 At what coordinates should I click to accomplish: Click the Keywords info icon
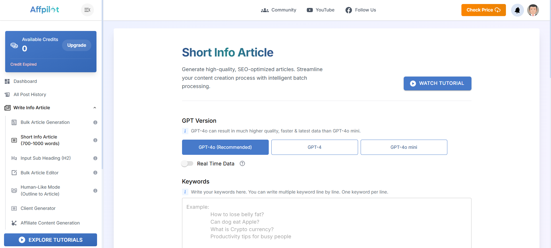click(185, 192)
